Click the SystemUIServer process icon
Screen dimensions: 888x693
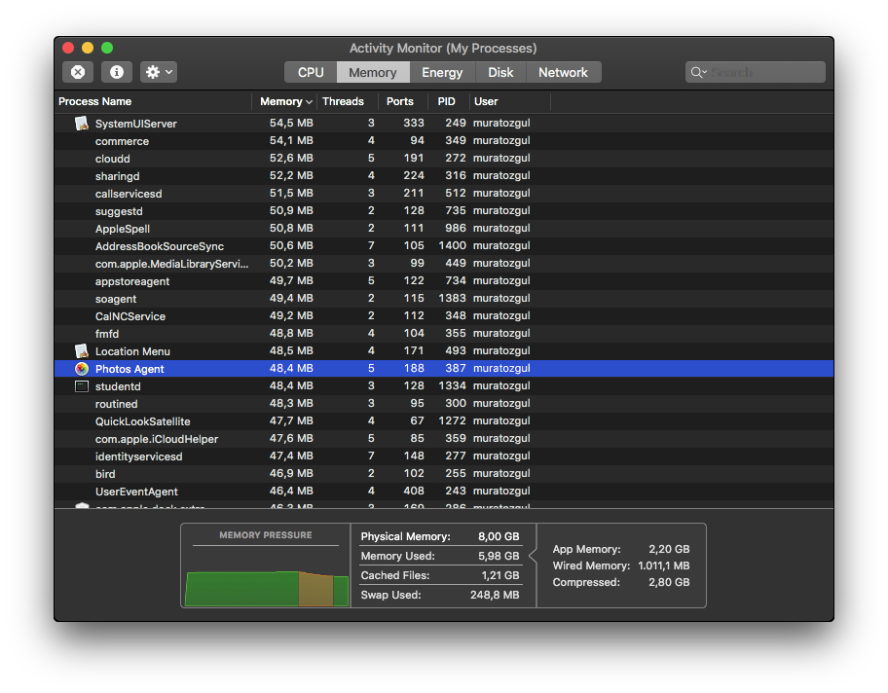[x=82, y=124]
